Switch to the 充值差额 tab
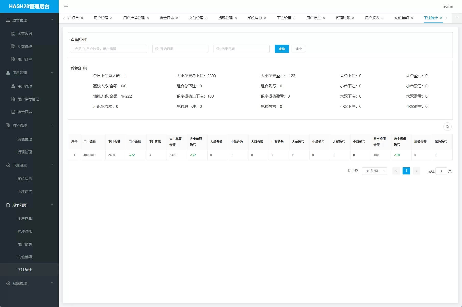The image size is (462, 307). pos(401,18)
